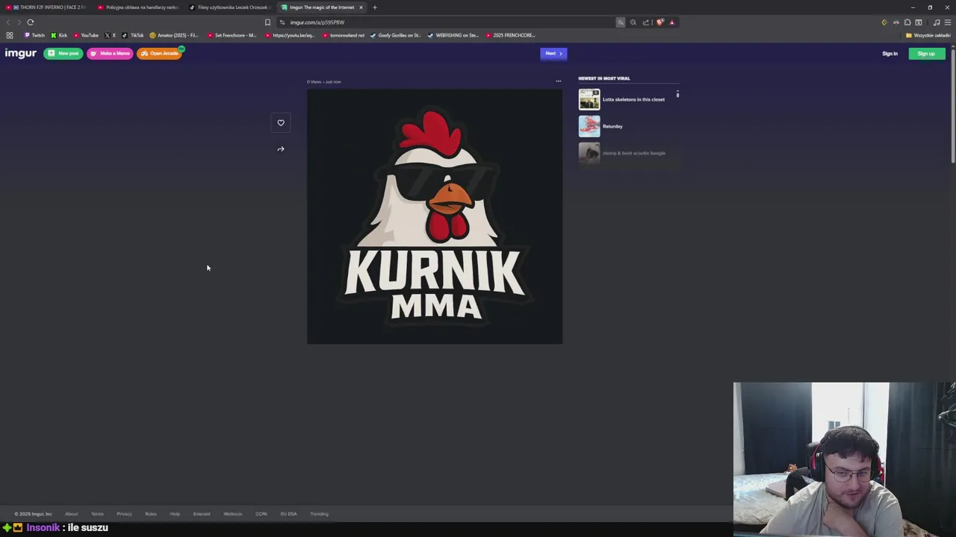Reload the page in browser
Image resolution: width=956 pixels, height=537 pixels.
31,22
